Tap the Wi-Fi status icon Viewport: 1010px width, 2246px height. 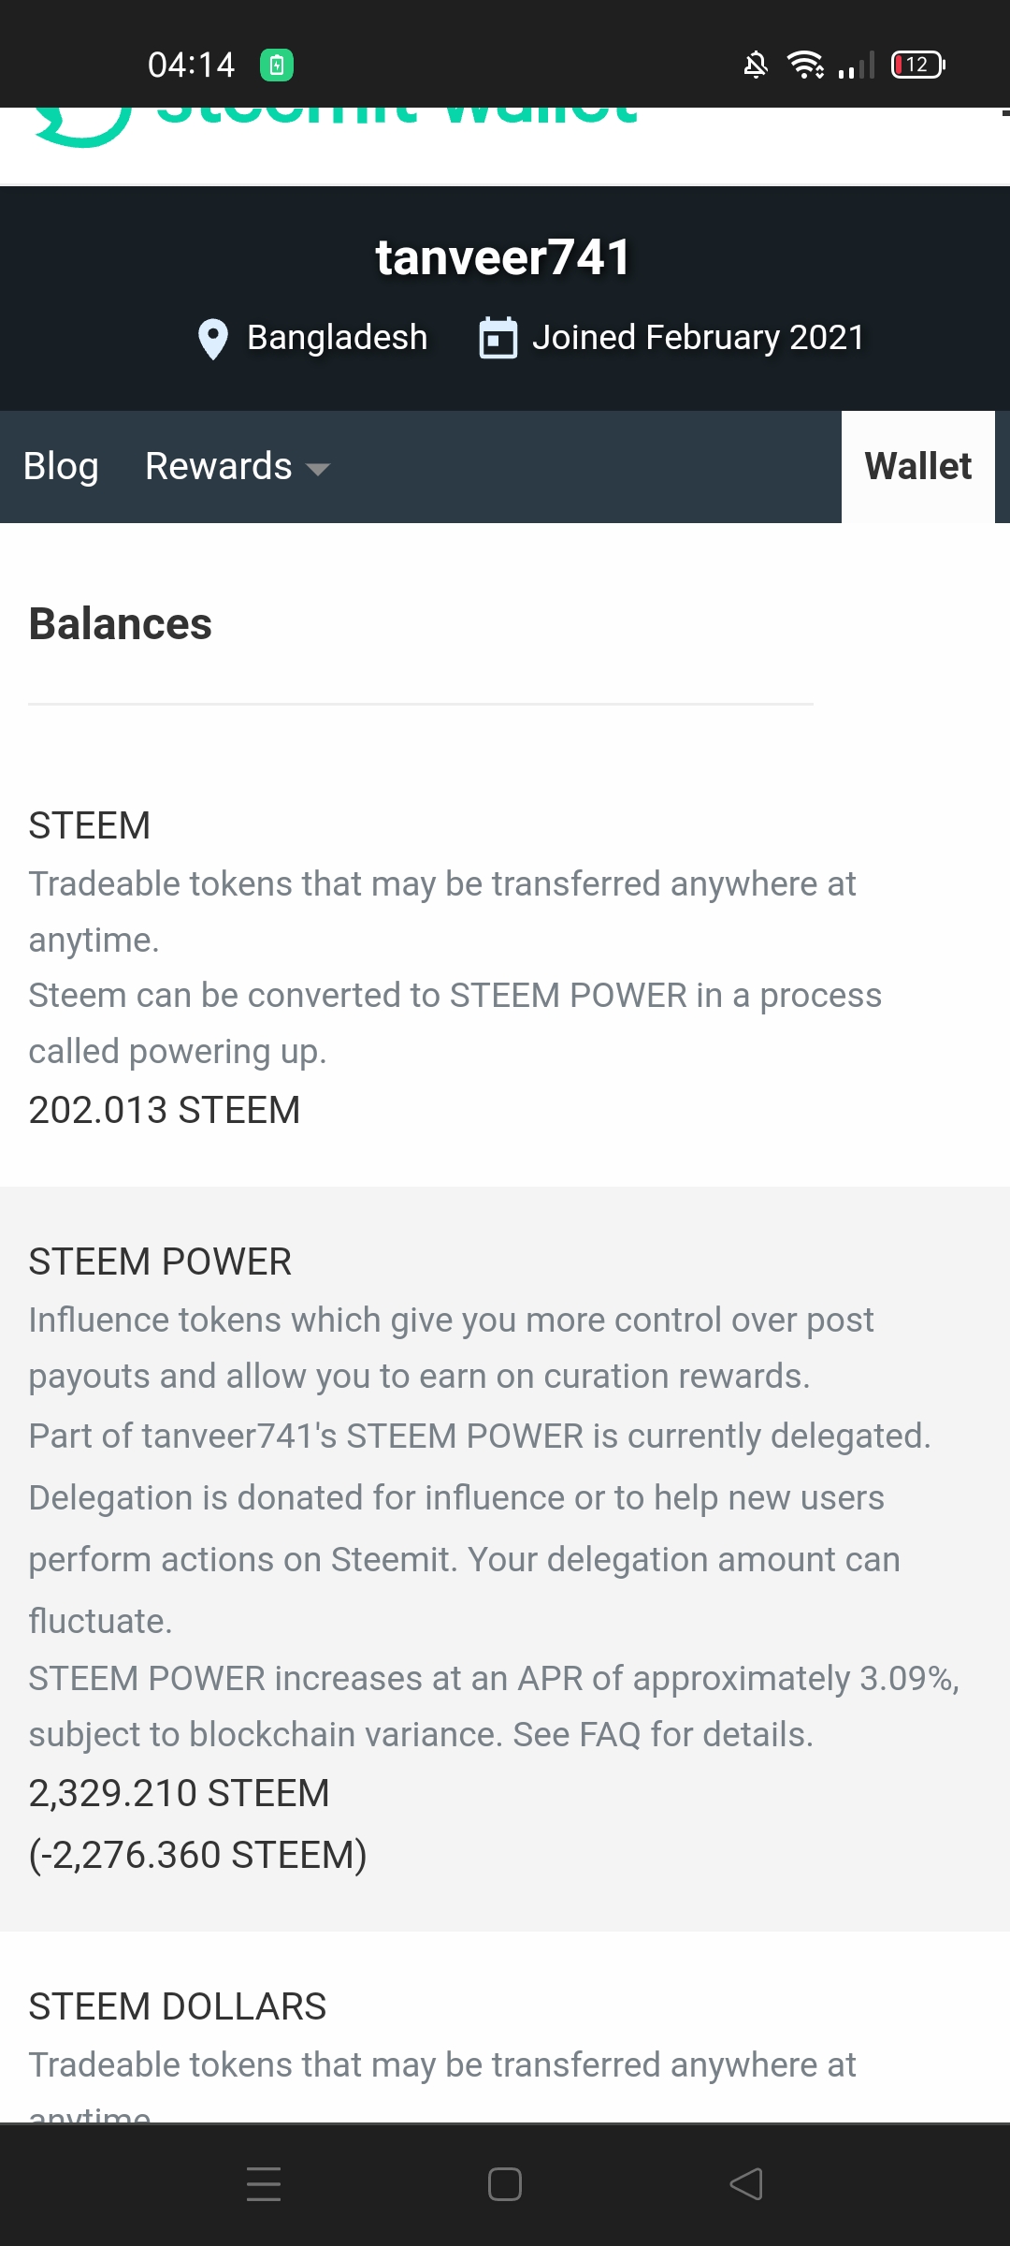[x=805, y=65]
